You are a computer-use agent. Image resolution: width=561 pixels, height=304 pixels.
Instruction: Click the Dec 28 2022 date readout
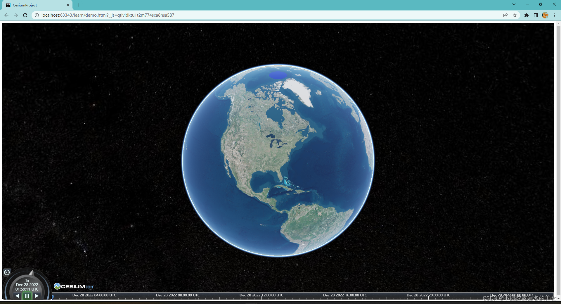coord(27,285)
